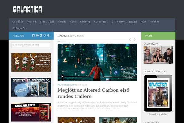Open the YouTube channel icon

point(37,35)
